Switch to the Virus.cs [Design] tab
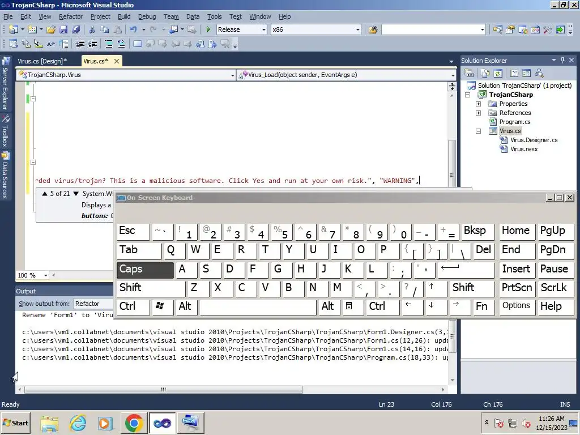580x435 pixels. 42,61
